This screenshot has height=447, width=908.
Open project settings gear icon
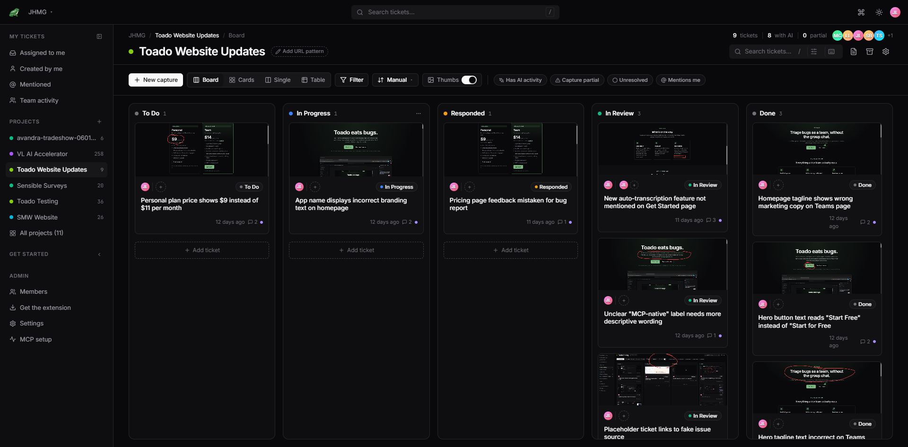tap(886, 52)
